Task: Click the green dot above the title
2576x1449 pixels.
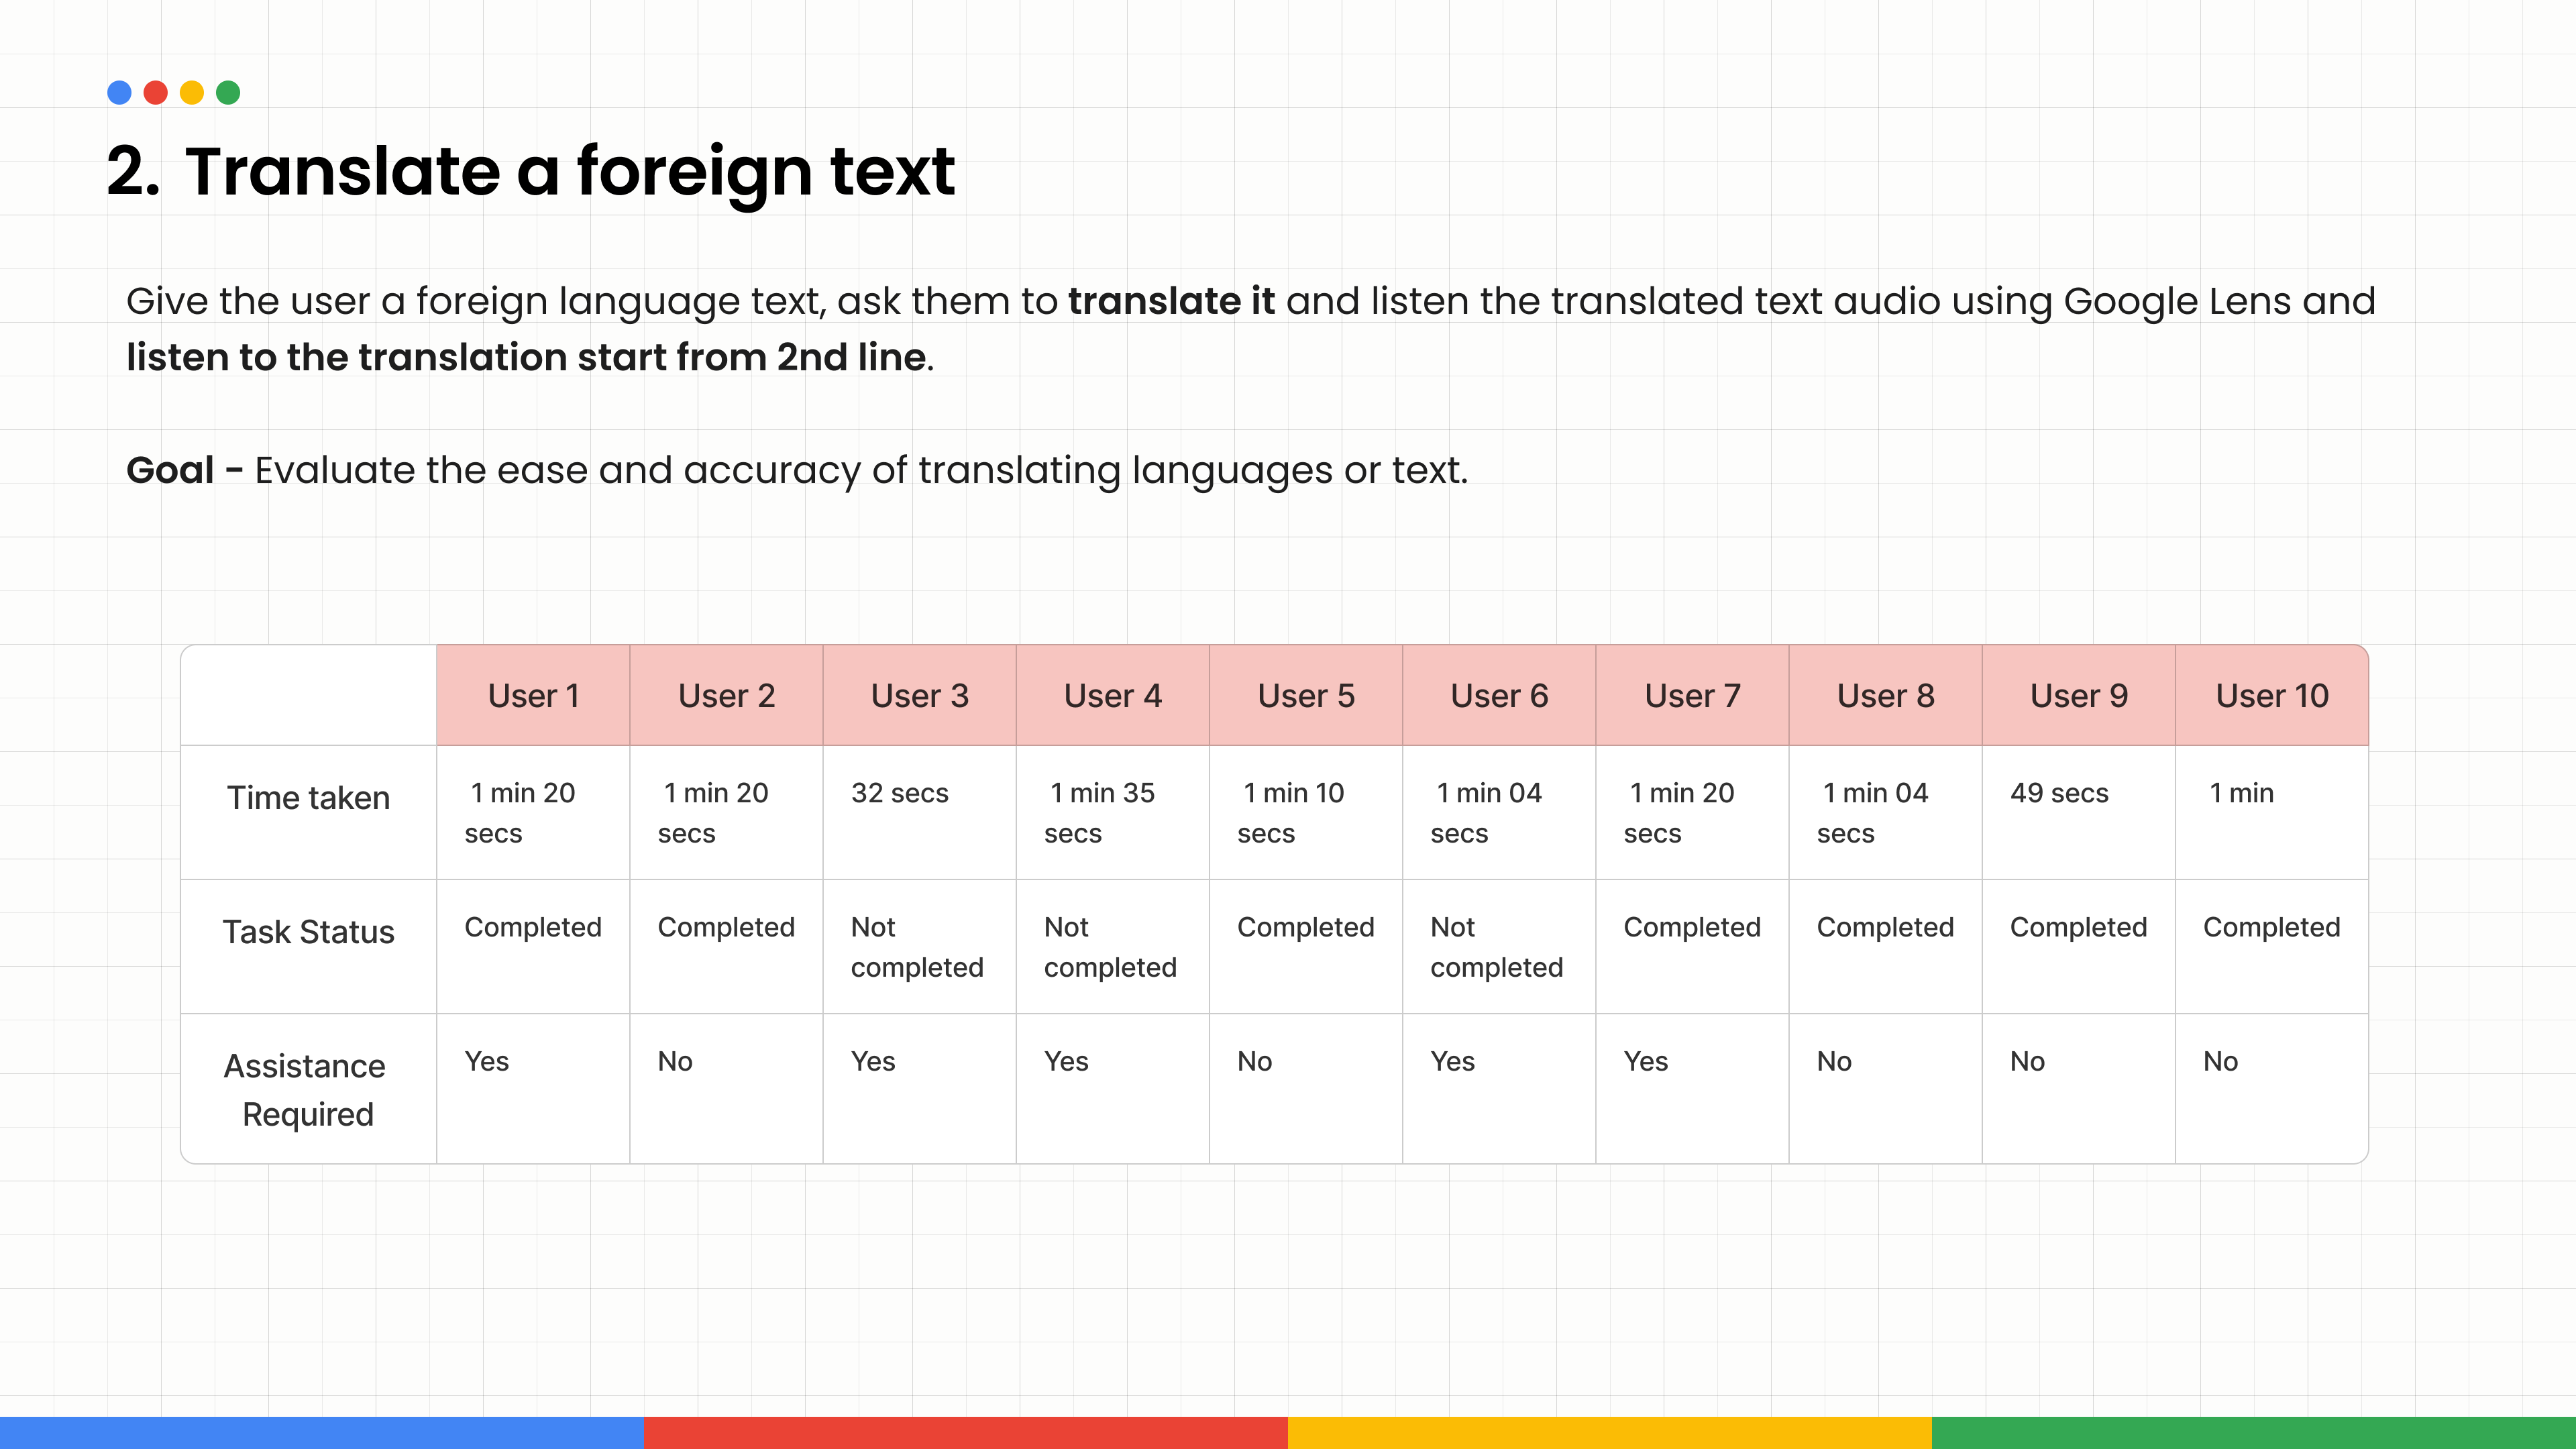Action: point(228,93)
